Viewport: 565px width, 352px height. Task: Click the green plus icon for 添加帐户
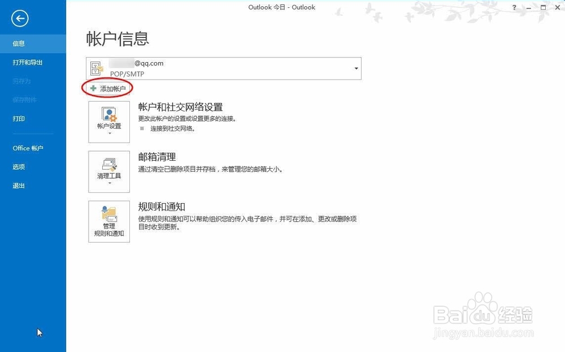tap(93, 88)
